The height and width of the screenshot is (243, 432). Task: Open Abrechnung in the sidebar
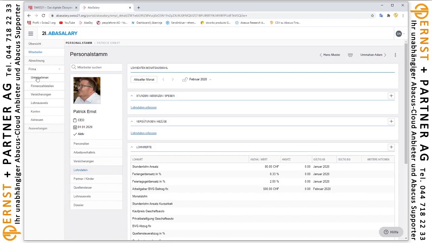click(x=44, y=61)
